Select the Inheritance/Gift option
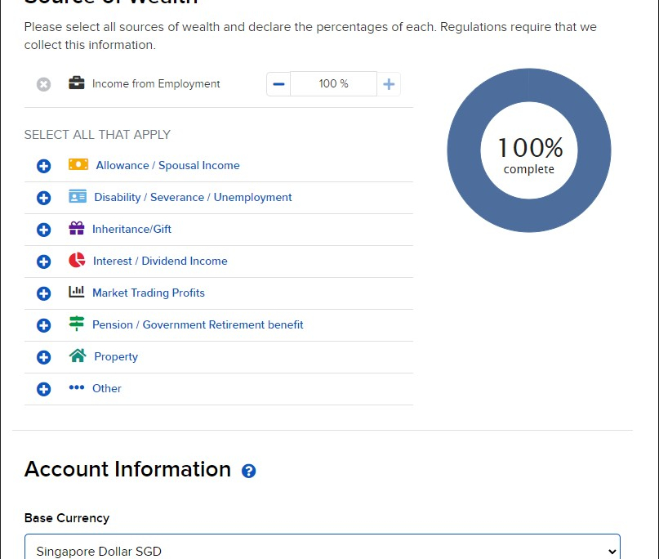The width and height of the screenshot is (659, 559). point(131,230)
